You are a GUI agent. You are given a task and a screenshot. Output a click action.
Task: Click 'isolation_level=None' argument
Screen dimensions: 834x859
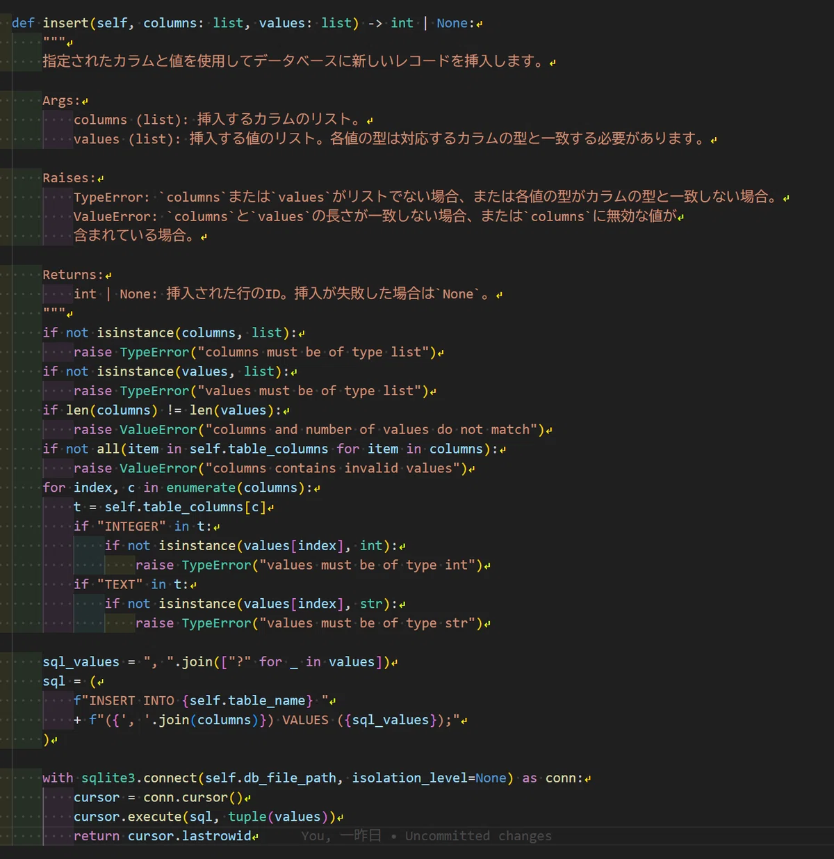[429, 778]
